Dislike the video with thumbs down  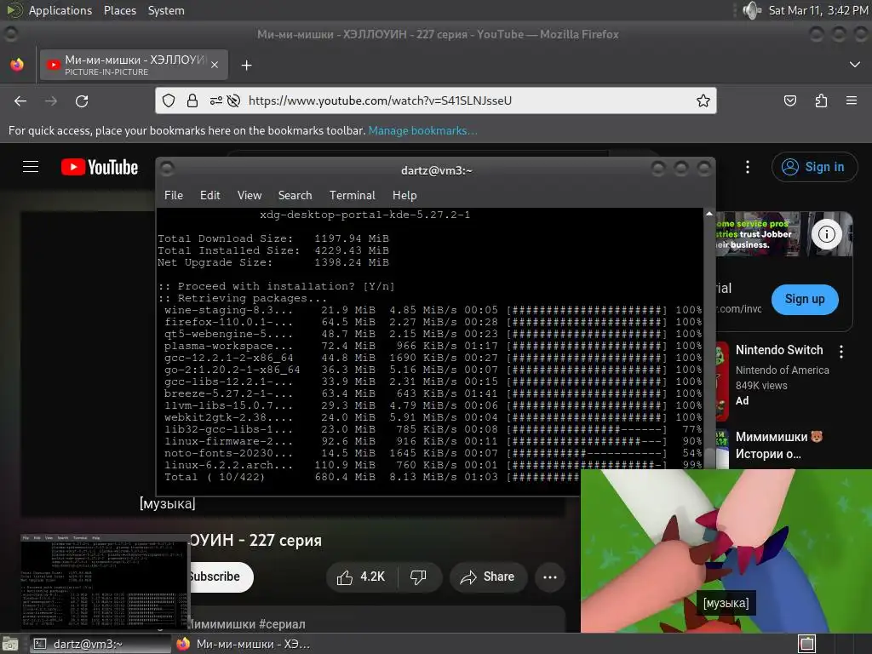[x=418, y=577]
